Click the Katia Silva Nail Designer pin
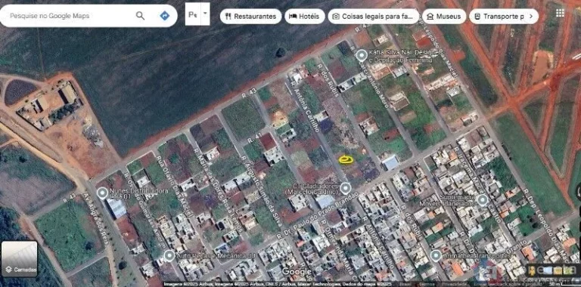The height and width of the screenshot is (287, 581). pos(362,56)
